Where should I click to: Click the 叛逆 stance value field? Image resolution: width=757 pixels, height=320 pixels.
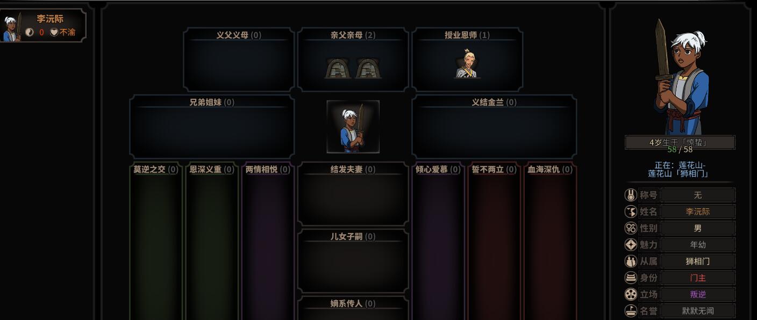coord(698,294)
